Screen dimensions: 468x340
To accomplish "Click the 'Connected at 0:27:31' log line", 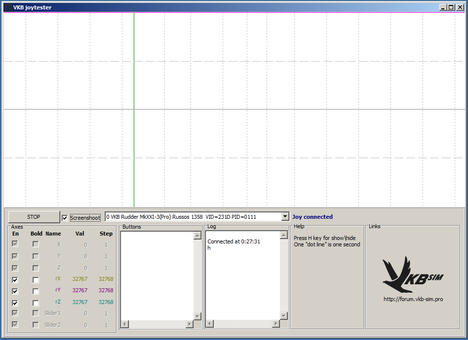I will click(x=234, y=241).
